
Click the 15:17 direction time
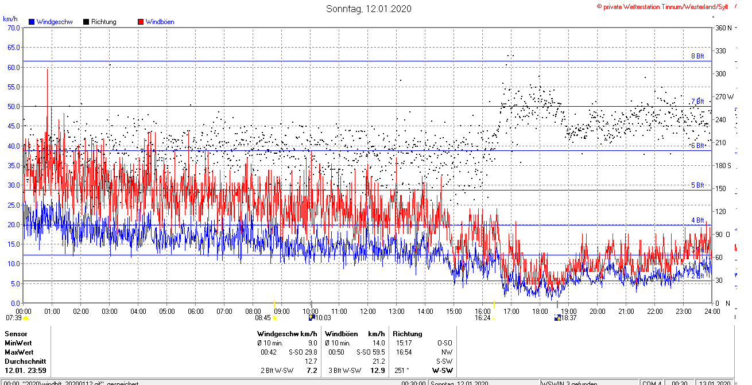pyautogui.click(x=404, y=343)
